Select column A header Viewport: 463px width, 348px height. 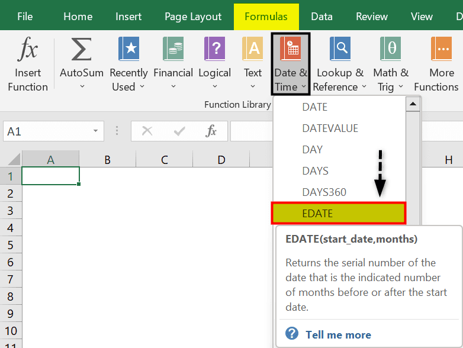(x=50, y=160)
